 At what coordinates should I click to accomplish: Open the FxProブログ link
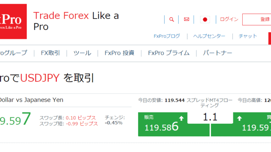coord(167,36)
